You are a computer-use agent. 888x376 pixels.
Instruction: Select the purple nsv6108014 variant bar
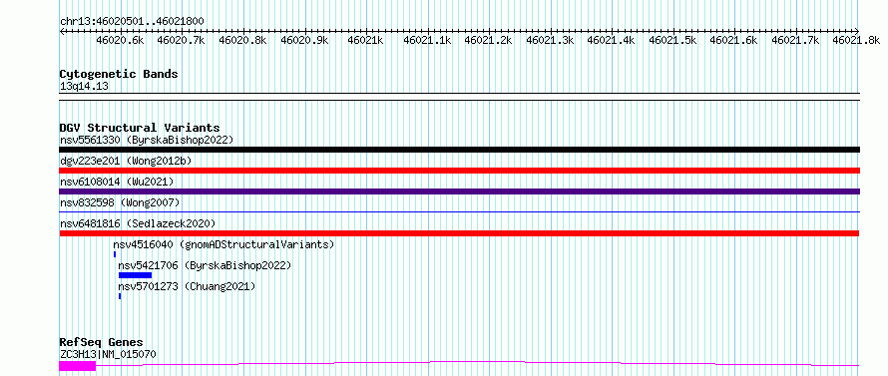[459, 191]
